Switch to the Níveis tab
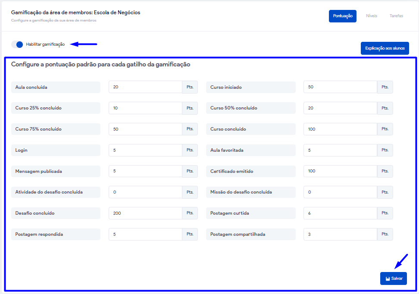Viewport: 419px width, 294px height. point(371,16)
